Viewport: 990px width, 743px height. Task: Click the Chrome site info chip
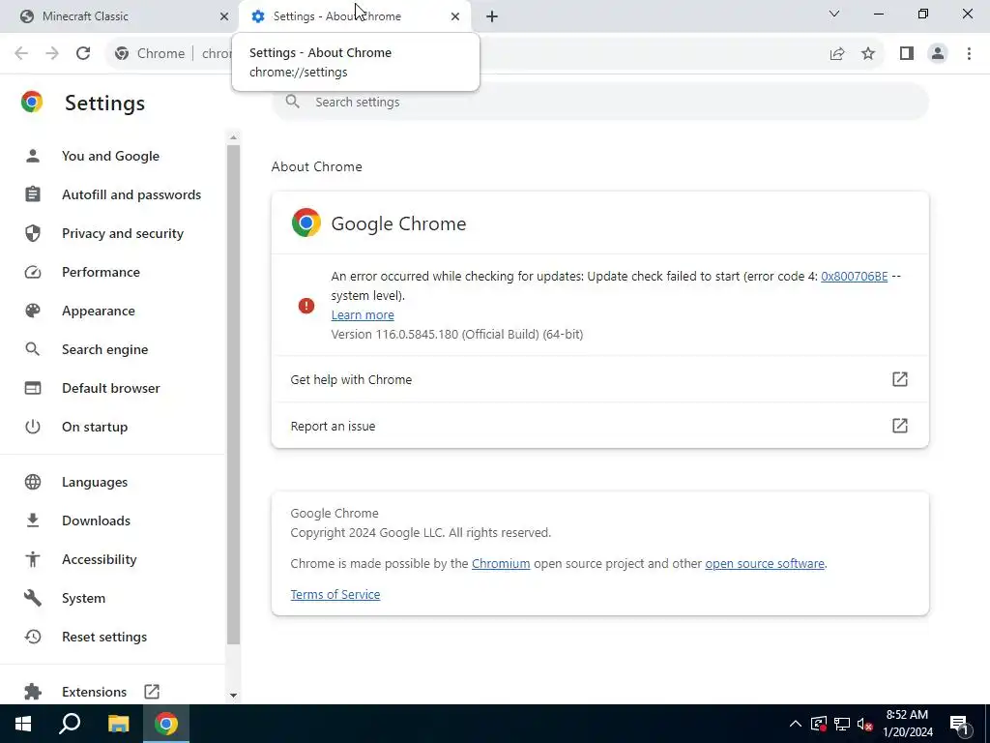click(150, 53)
